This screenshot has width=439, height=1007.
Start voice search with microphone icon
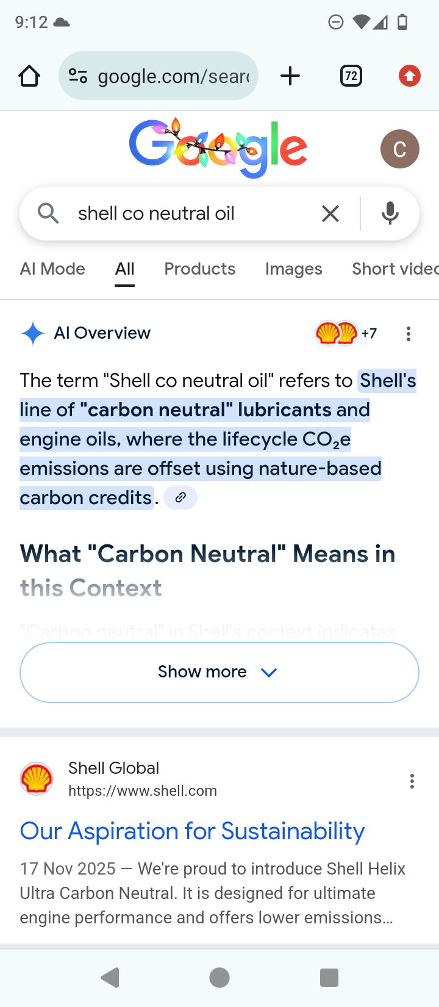390,214
